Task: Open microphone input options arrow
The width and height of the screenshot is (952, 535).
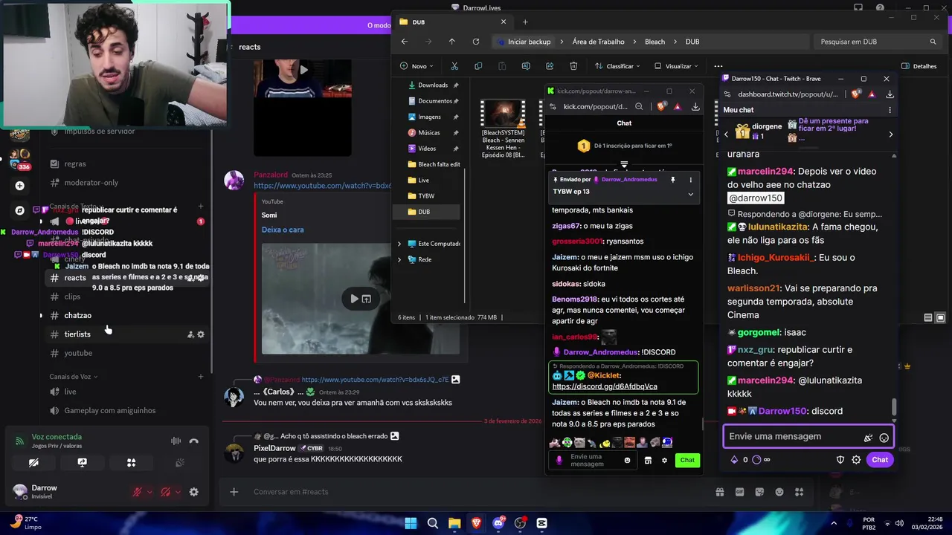Action: [150, 492]
